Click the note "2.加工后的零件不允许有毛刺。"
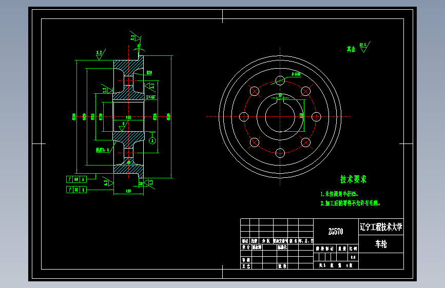Screen dimensions: 445x288 pyautogui.click(x=350, y=203)
